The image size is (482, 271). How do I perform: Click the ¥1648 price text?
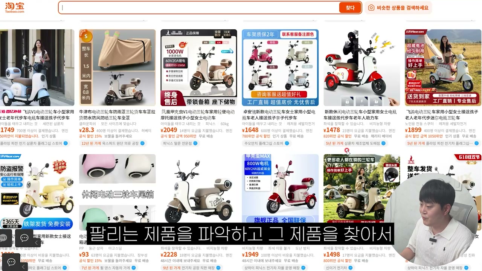pyautogui.click(x=250, y=130)
